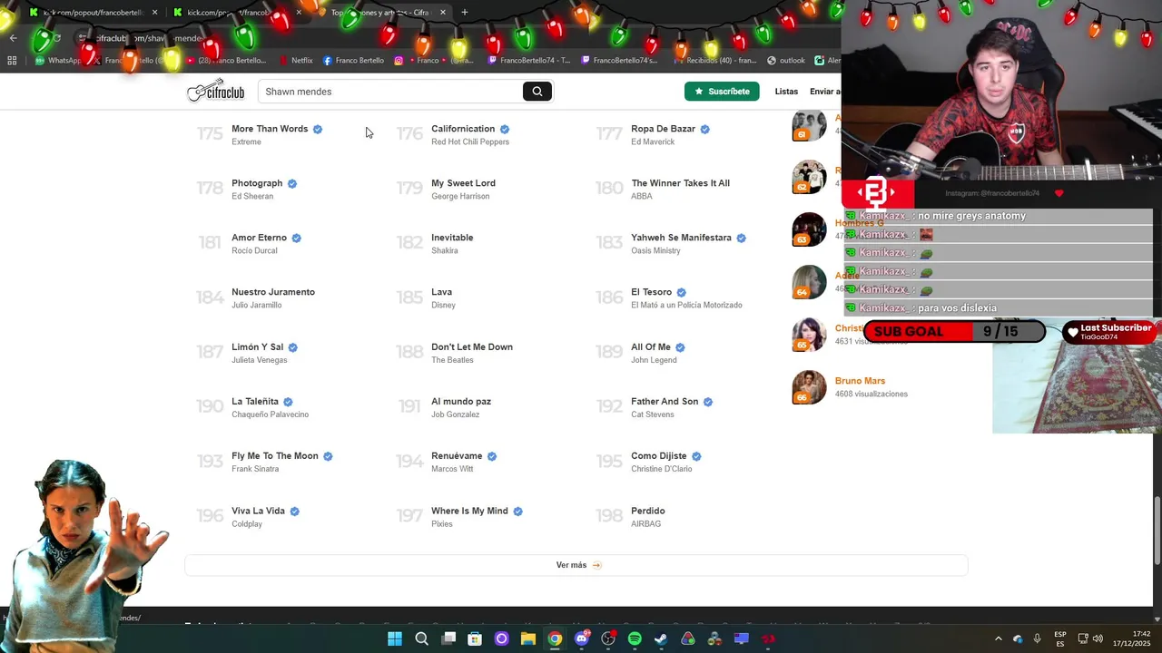Open song Perdido by AIRBAG
This screenshot has width=1162, height=653.
(x=648, y=511)
